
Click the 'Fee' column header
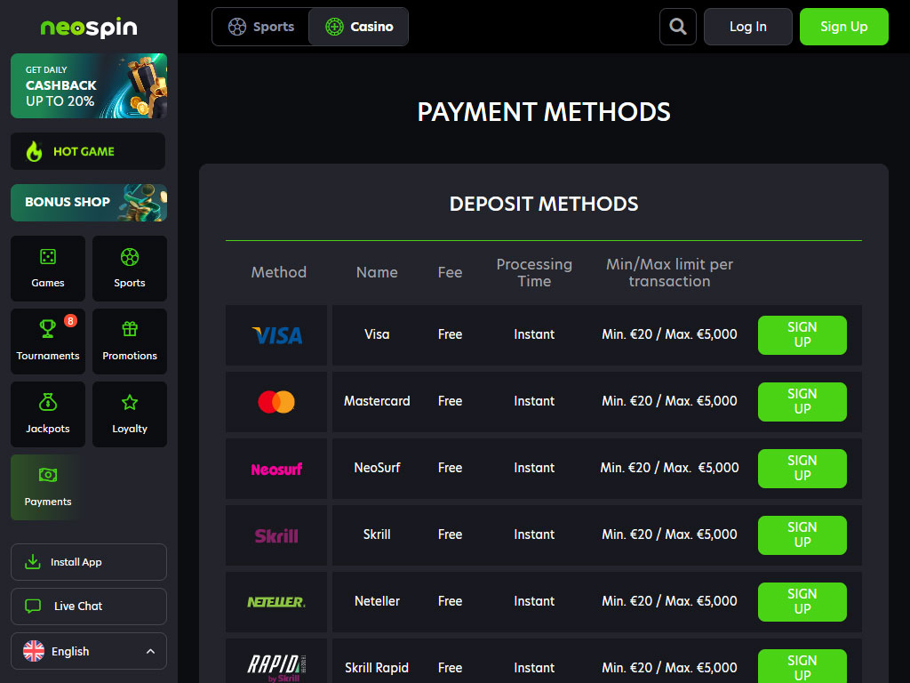(450, 272)
